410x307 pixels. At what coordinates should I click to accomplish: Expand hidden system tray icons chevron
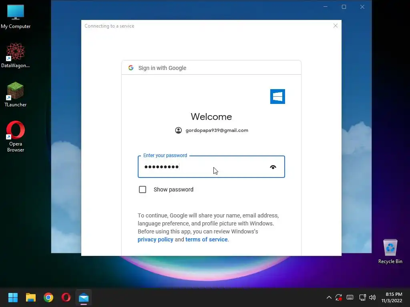[x=329, y=297]
